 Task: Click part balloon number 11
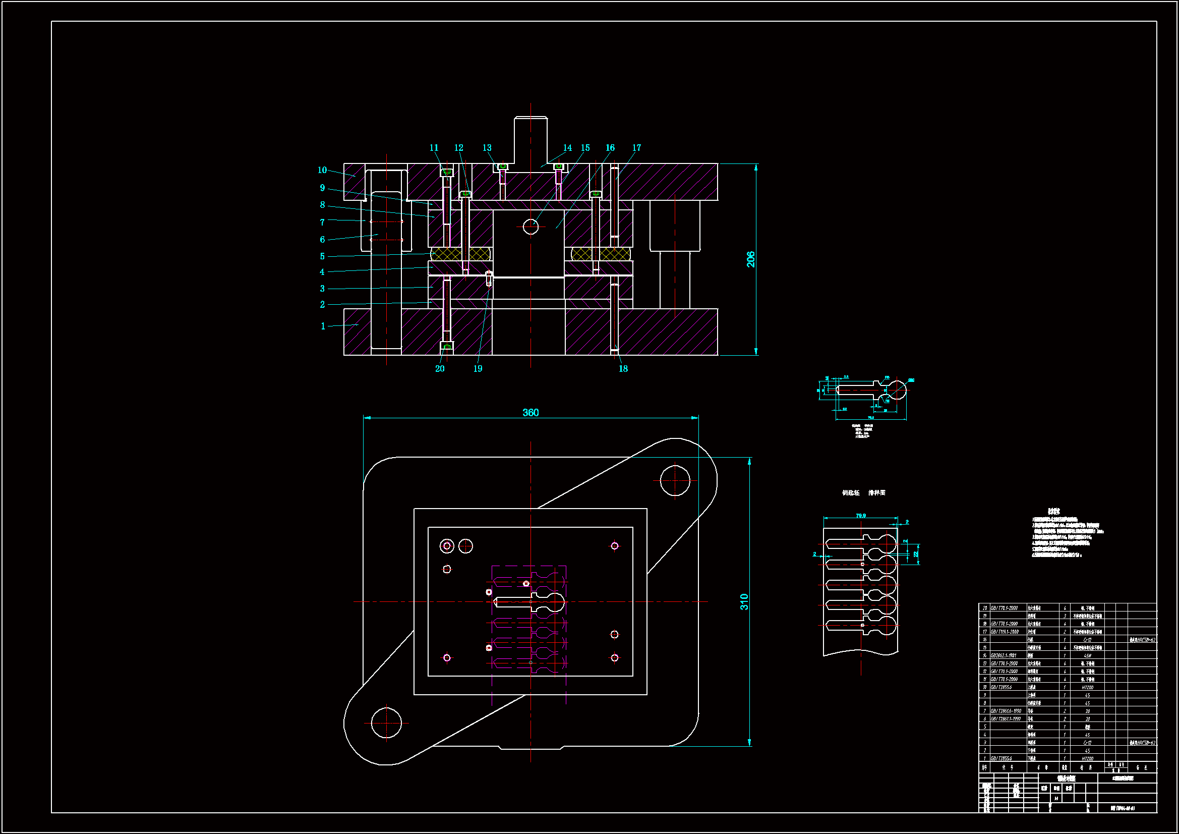click(x=434, y=148)
